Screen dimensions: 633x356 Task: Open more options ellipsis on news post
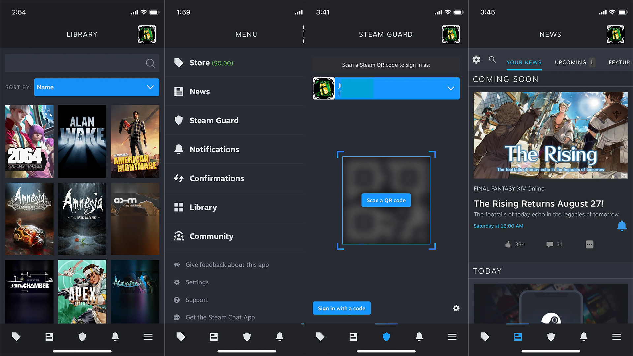589,244
